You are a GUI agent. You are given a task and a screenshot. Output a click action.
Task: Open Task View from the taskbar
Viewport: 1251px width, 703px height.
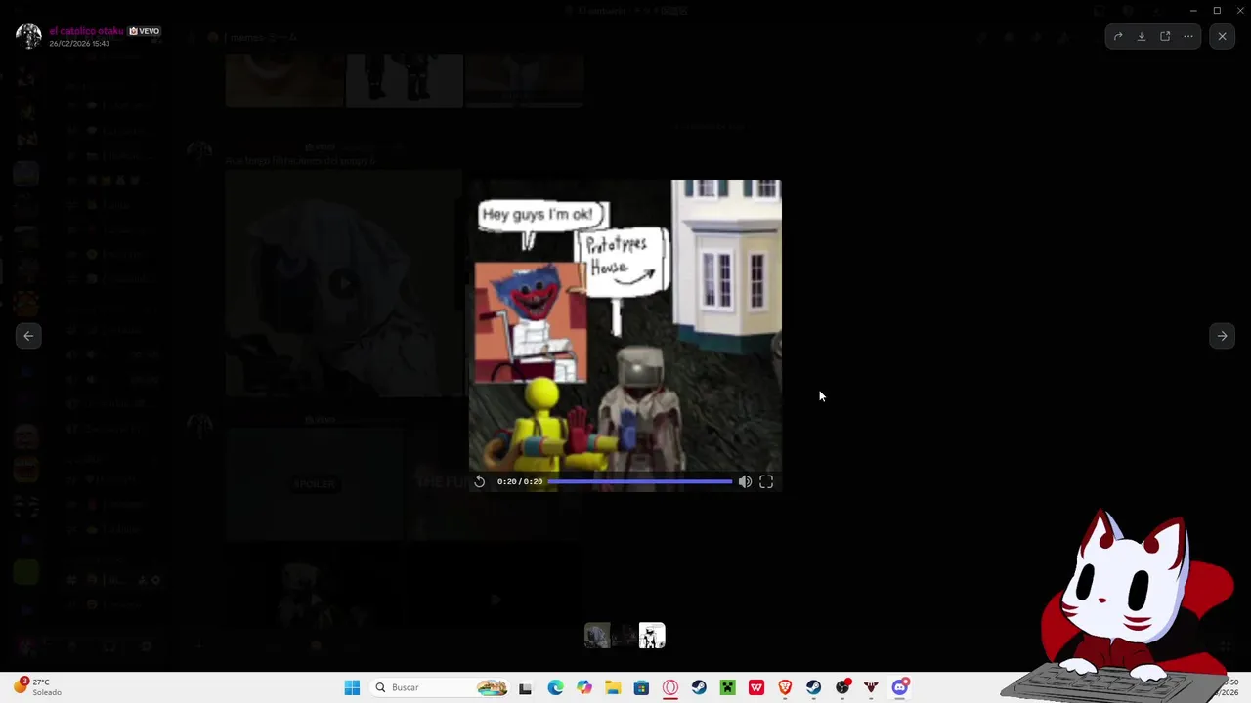(x=525, y=687)
